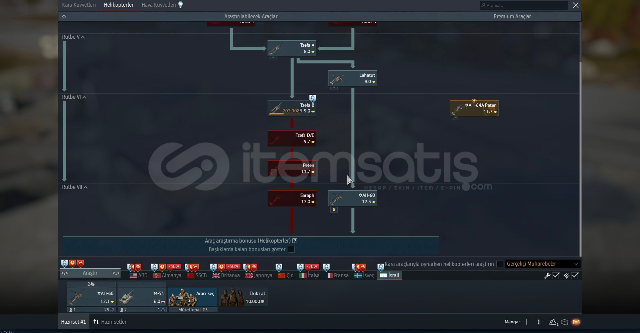Select the SSCB nation tab
The width and height of the screenshot is (640, 333).
tap(197, 276)
